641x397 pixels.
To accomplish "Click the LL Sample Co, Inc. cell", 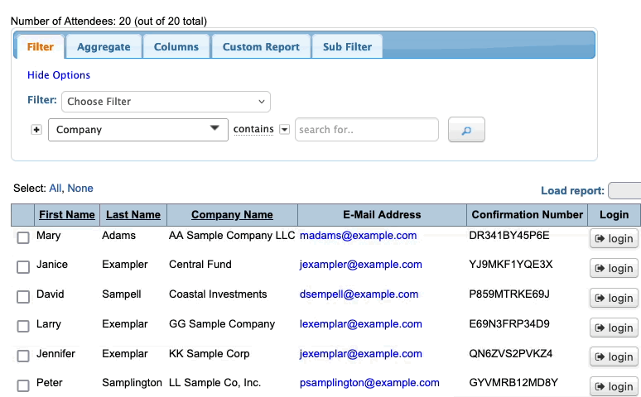I will tap(214, 383).
